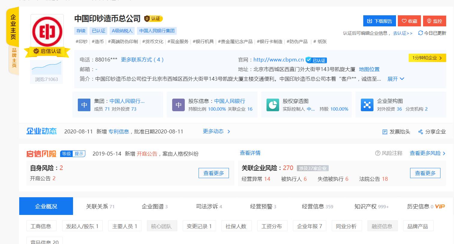Click the #高端防伪印制 hashtag
Viewport: 454px width, 244px height.
[x=123, y=41]
